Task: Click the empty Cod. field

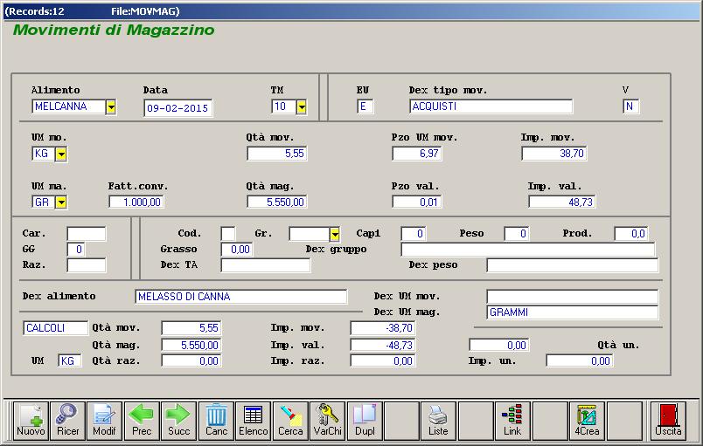Action: pyautogui.click(x=228, y=234)
